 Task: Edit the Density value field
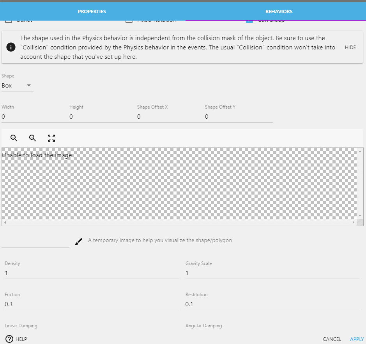92,273
